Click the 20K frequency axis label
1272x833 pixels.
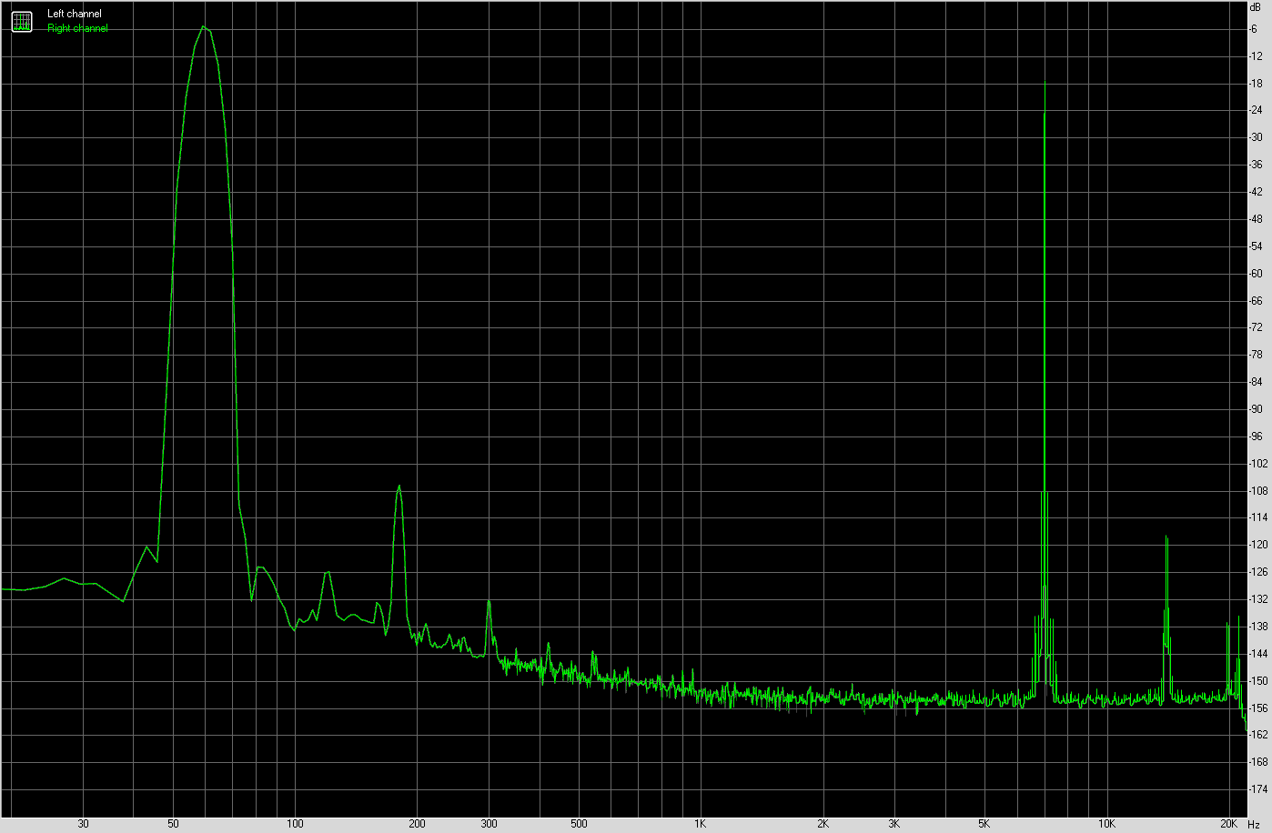click(x=1227, y=822)
